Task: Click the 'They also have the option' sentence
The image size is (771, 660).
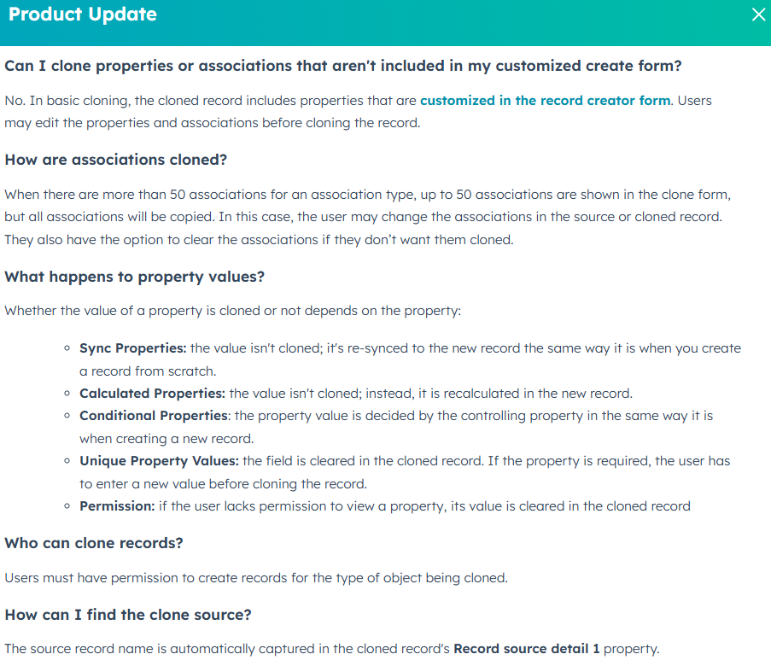Action: click(x=259, y=240)
